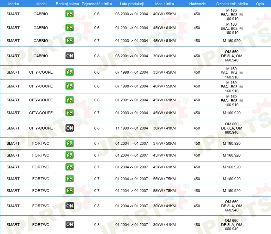
Task: Click ON diesel icon in CABRIO 0.8 row
Action: (x=69, y=56)
